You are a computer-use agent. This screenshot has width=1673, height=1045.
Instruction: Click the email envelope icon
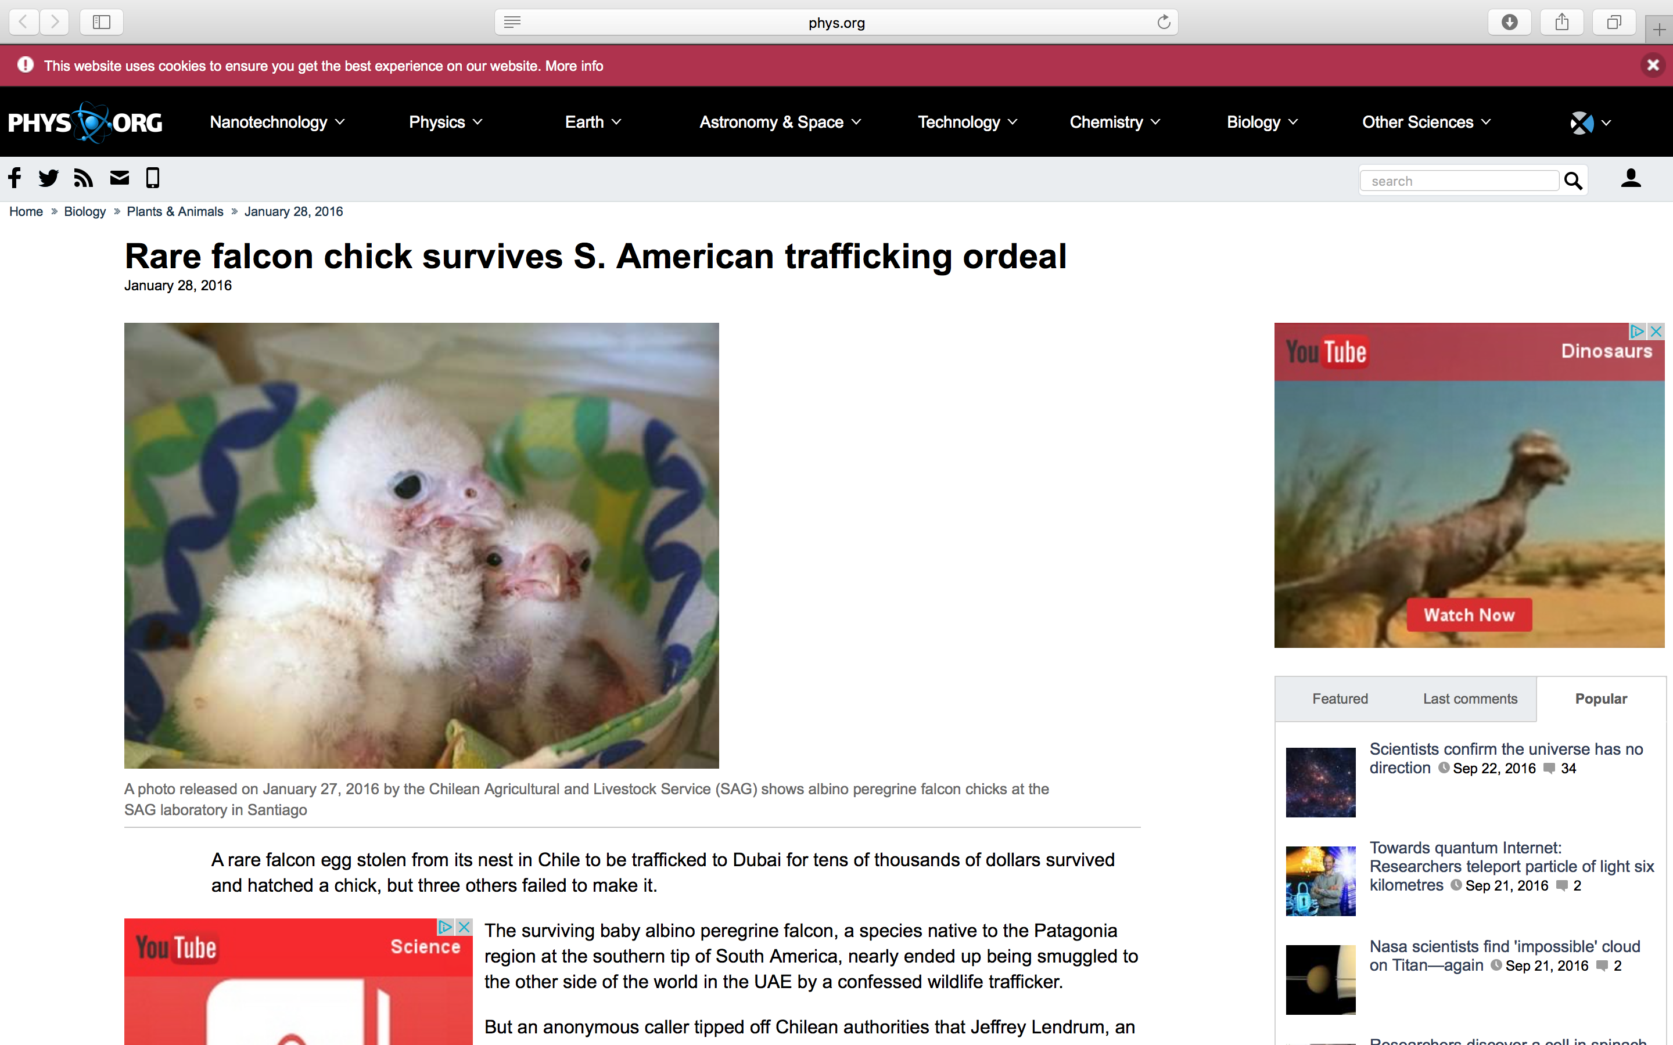[120, 178]
